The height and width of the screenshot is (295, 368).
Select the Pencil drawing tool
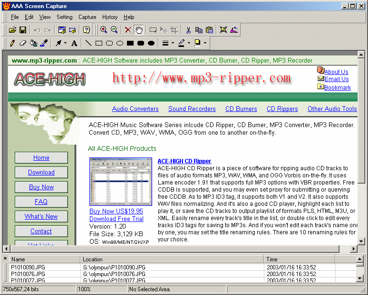tap(12, 43)
